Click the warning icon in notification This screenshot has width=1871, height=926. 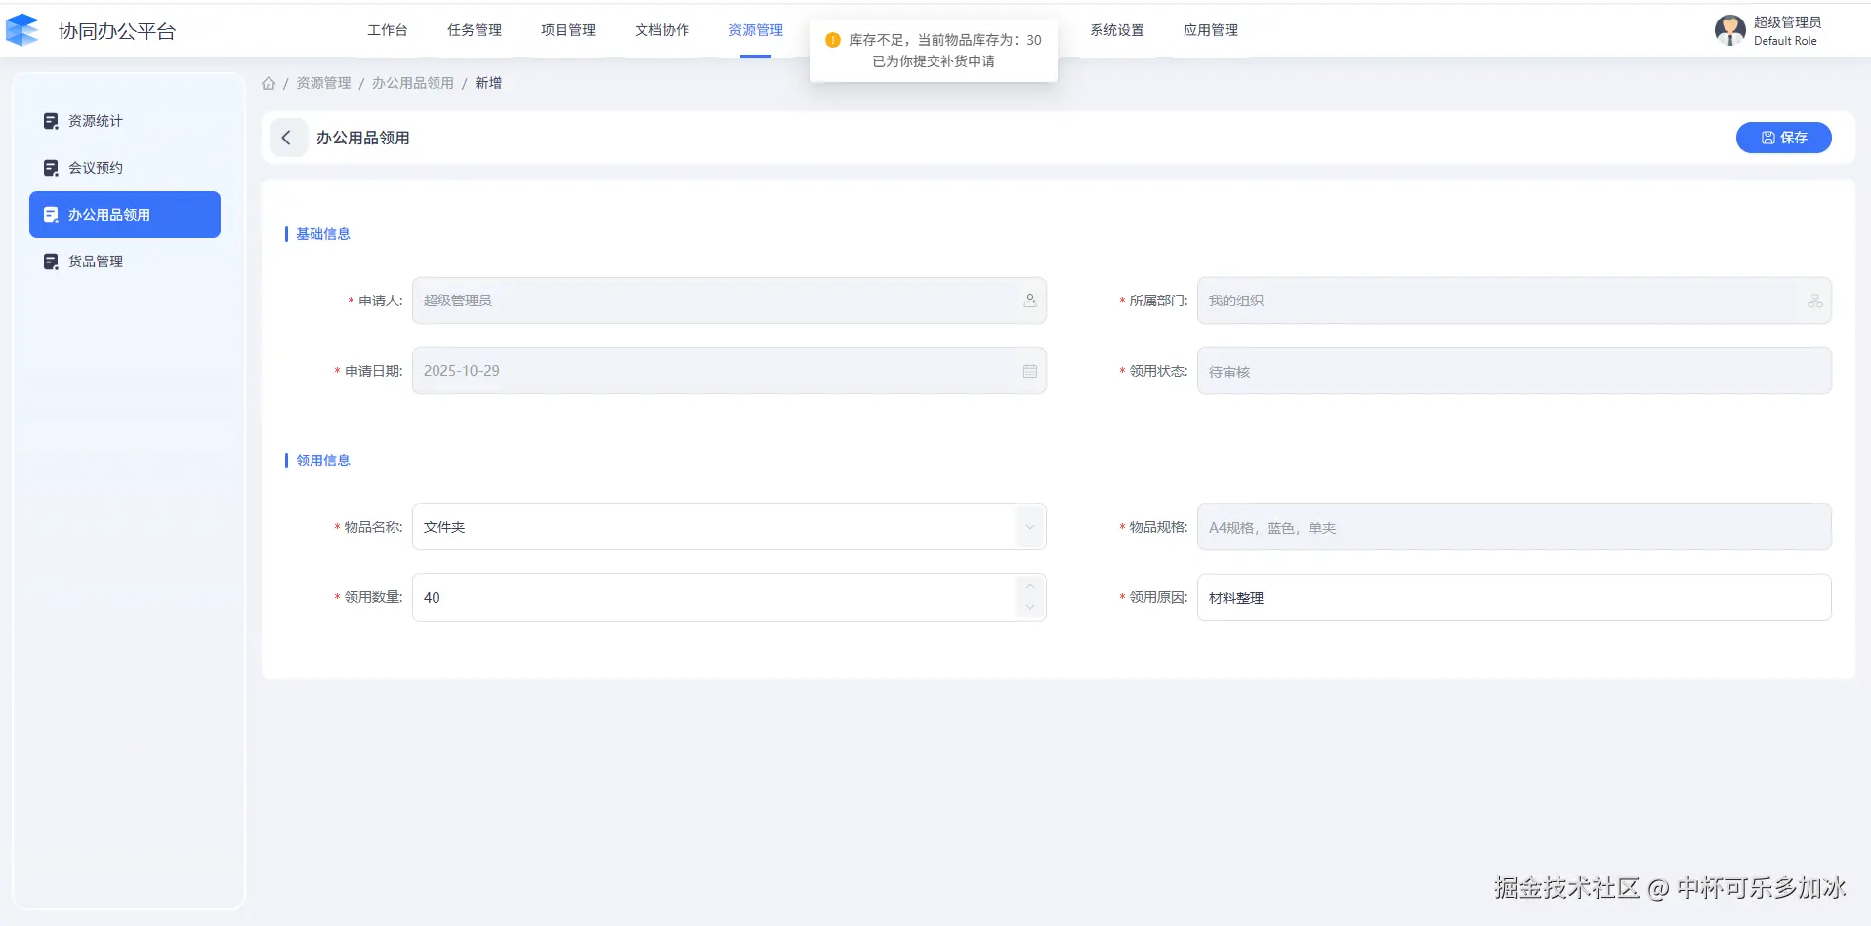pyautogui.click(x=833, y=40)
